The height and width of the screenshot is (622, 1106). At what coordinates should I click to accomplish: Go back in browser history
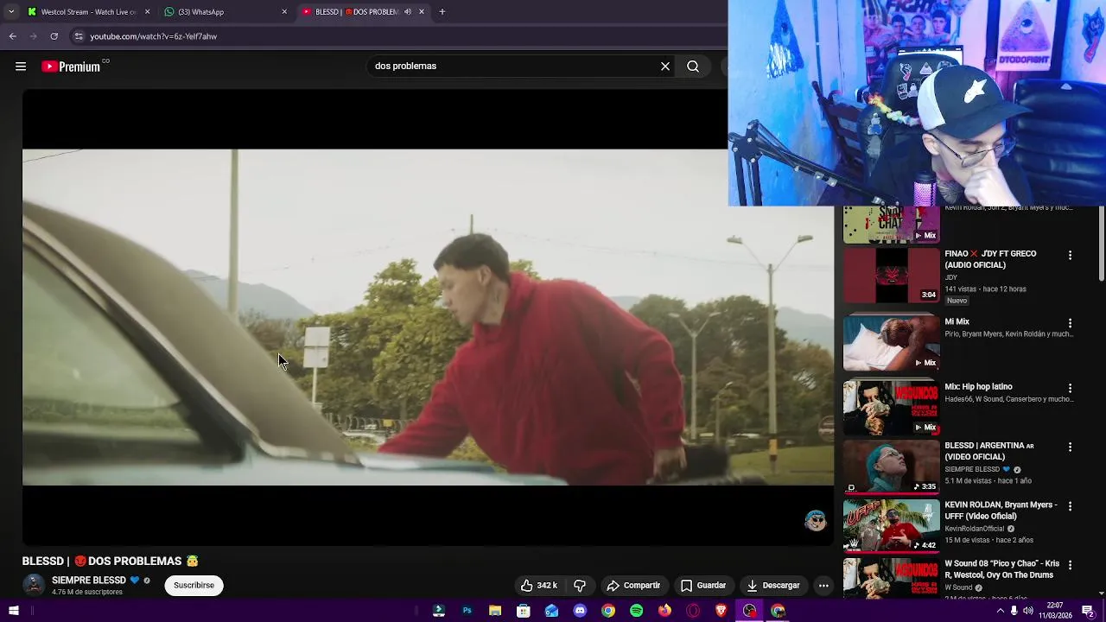tap(12, 36)
